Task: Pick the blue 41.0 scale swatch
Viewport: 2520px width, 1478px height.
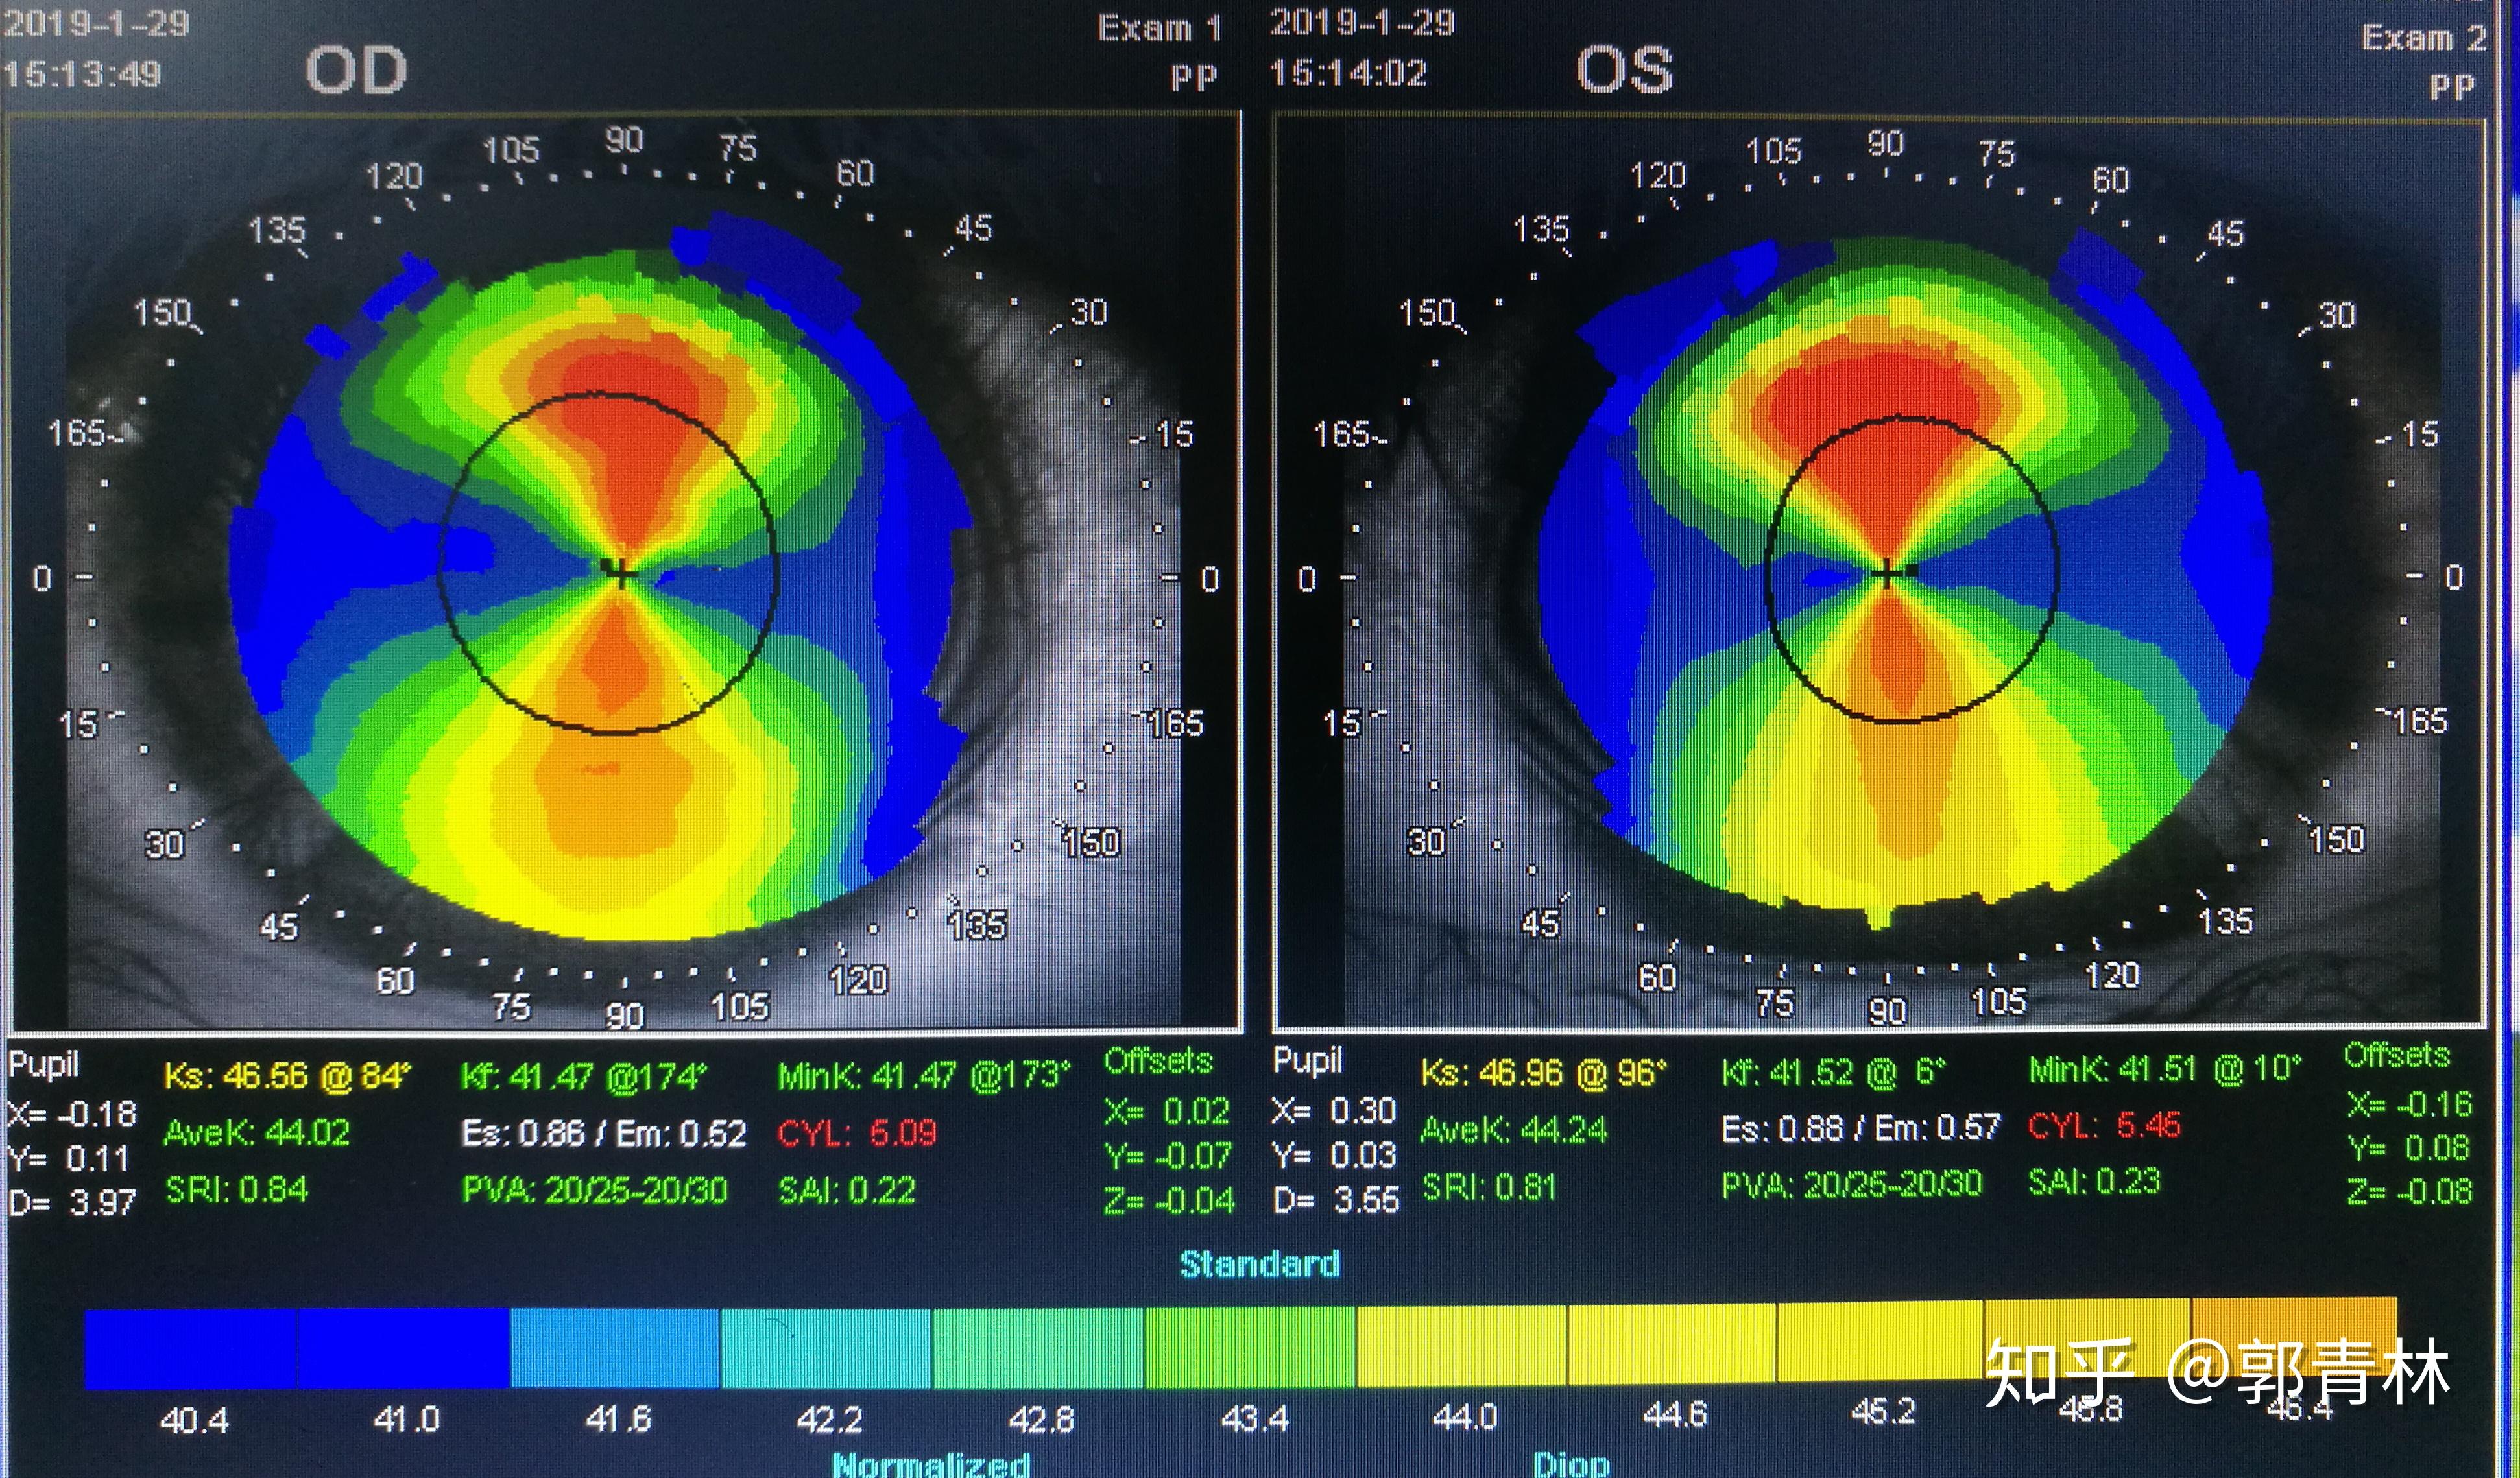Action: (404, 1348)
